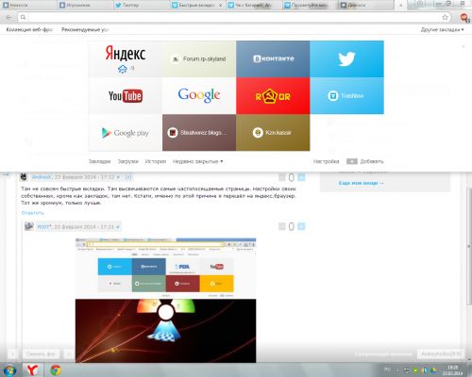Open the Google Play tile
This screenshot has width=472, height=377.
(126, 133)
